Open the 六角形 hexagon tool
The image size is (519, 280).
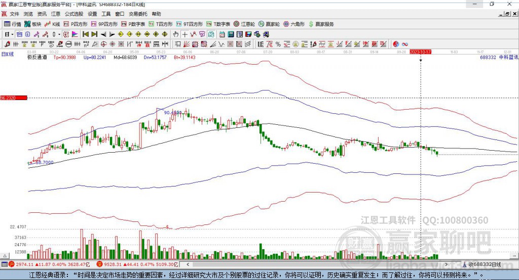(294, 24)
